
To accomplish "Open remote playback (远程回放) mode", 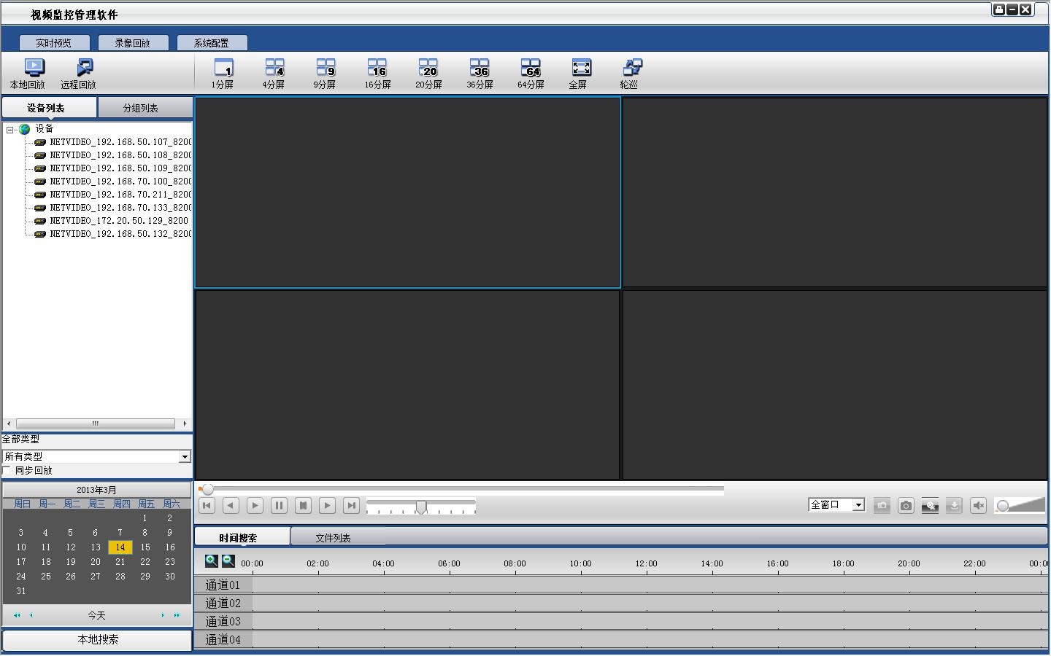I will click(79, 74).
